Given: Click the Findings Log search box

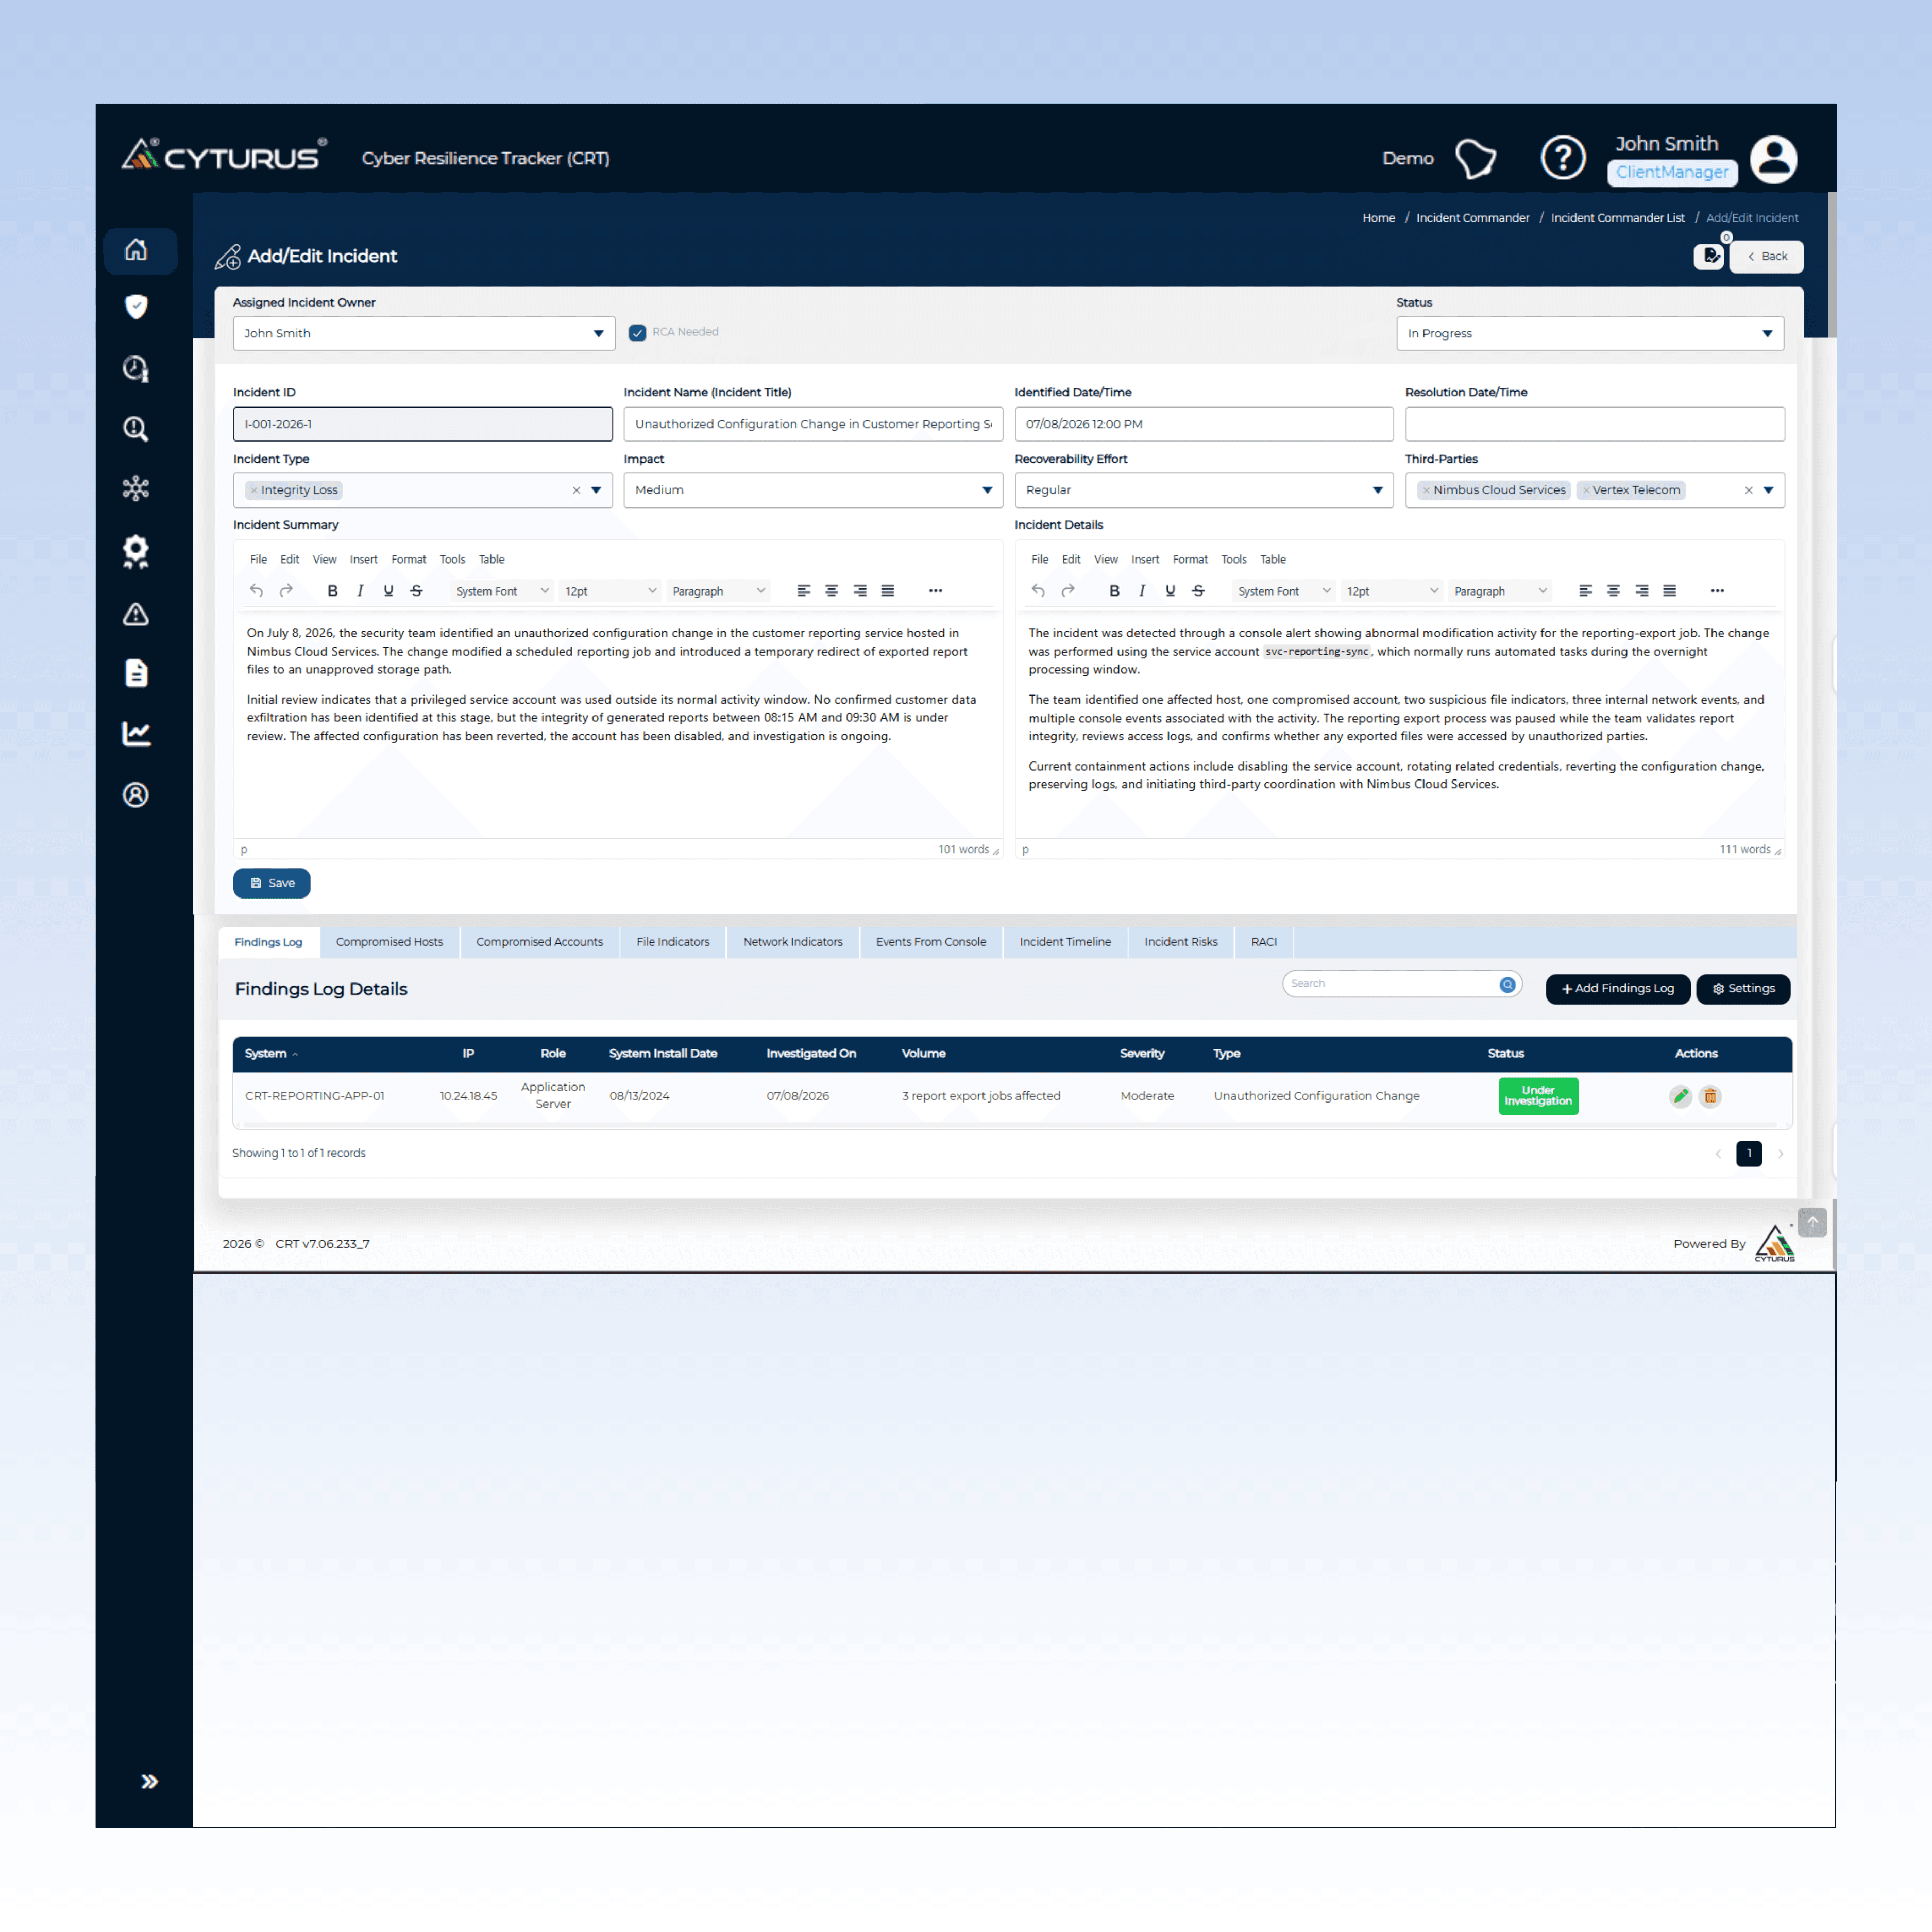Looking at the screenshot, I should point(1401,984).
